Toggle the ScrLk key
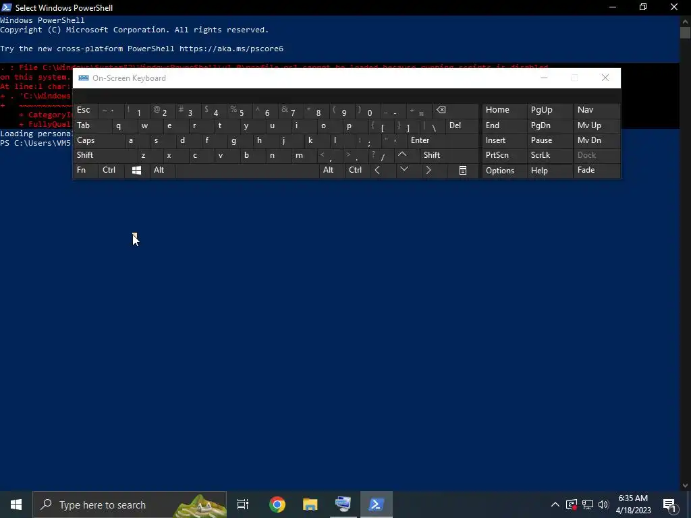 click(x=549, y=155)
